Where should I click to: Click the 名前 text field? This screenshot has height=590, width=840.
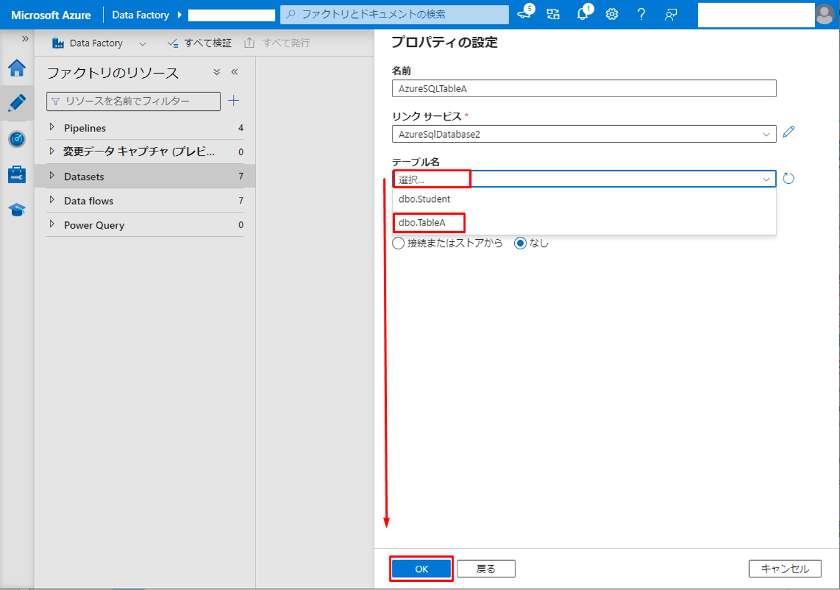click(x=584, y=88)
